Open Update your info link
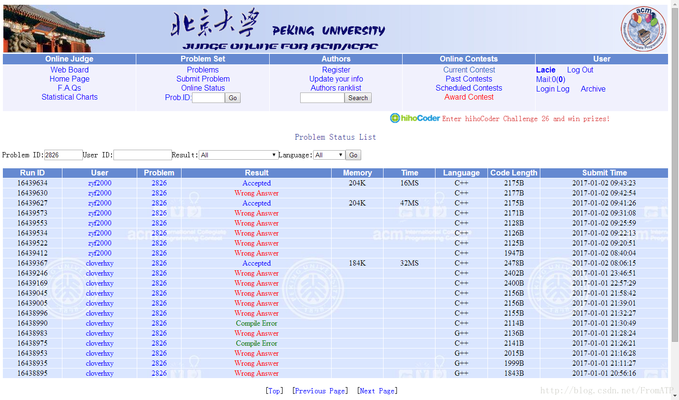 click(x=336, y=79)
